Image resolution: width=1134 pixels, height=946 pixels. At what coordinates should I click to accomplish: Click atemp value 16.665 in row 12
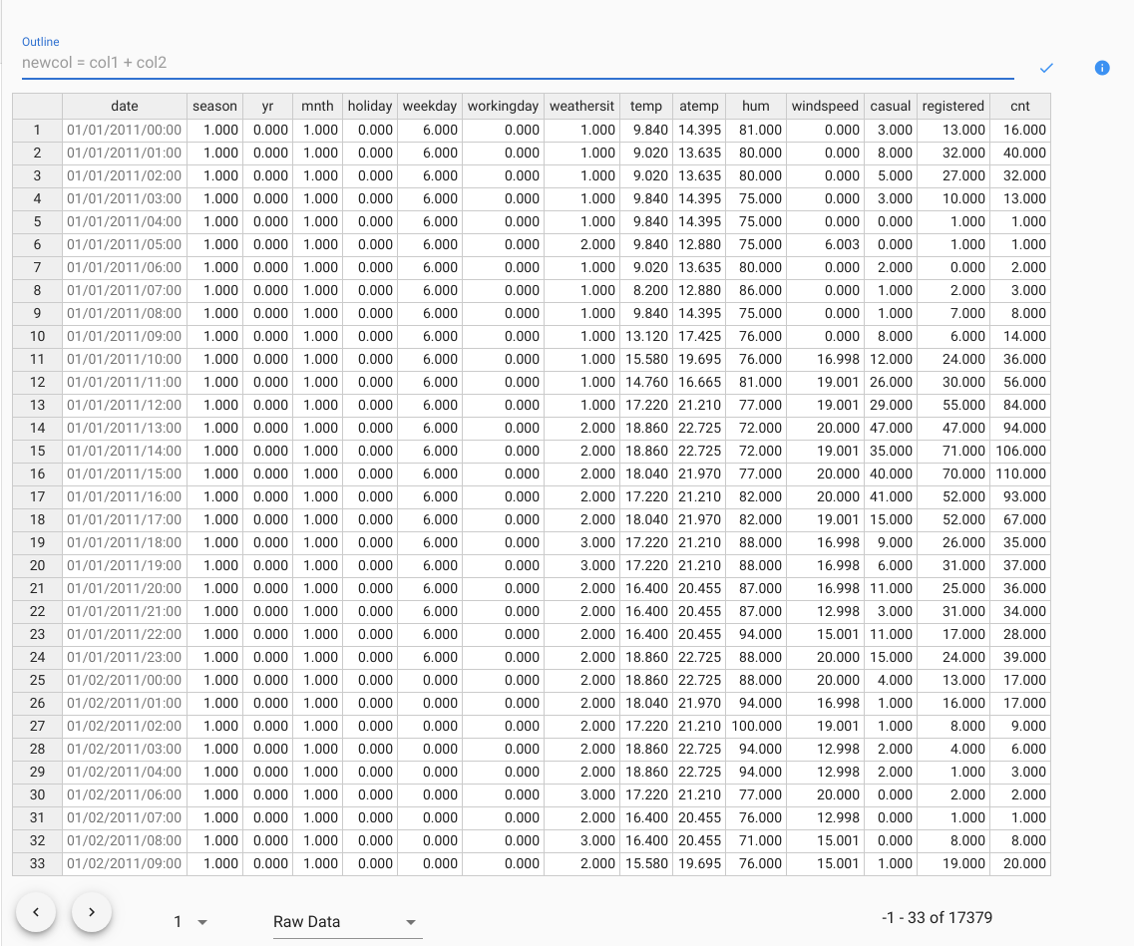click(x=699, y=383)
